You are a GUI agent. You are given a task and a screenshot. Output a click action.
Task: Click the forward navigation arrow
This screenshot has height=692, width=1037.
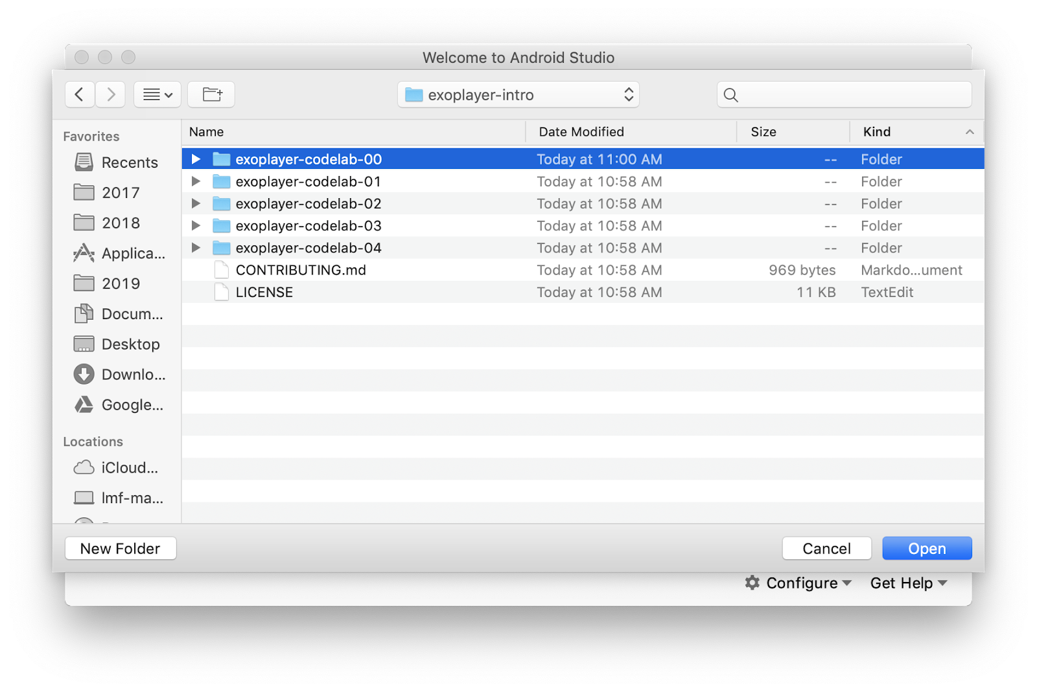click(x=111, y=95)
